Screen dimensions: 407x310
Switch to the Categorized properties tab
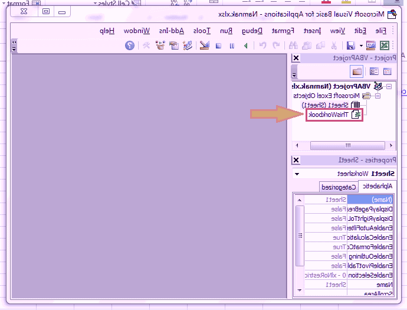(x=338, y=187)
